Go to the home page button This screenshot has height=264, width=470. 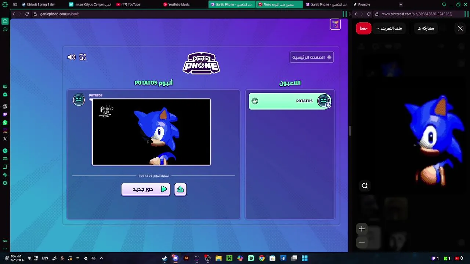click(312, 57)
